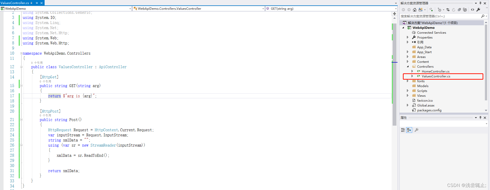Open the solution view switcher dropdown arrow
The image size is (490, 190).
[x=425, y=10]
